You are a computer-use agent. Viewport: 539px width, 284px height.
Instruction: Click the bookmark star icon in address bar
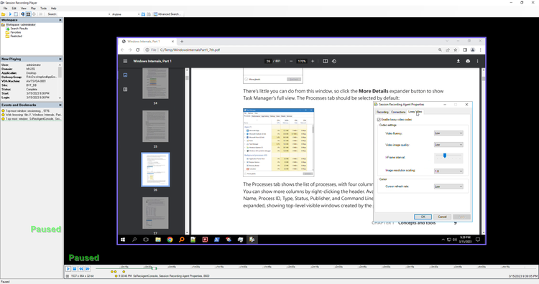click(x=456, y=49)
